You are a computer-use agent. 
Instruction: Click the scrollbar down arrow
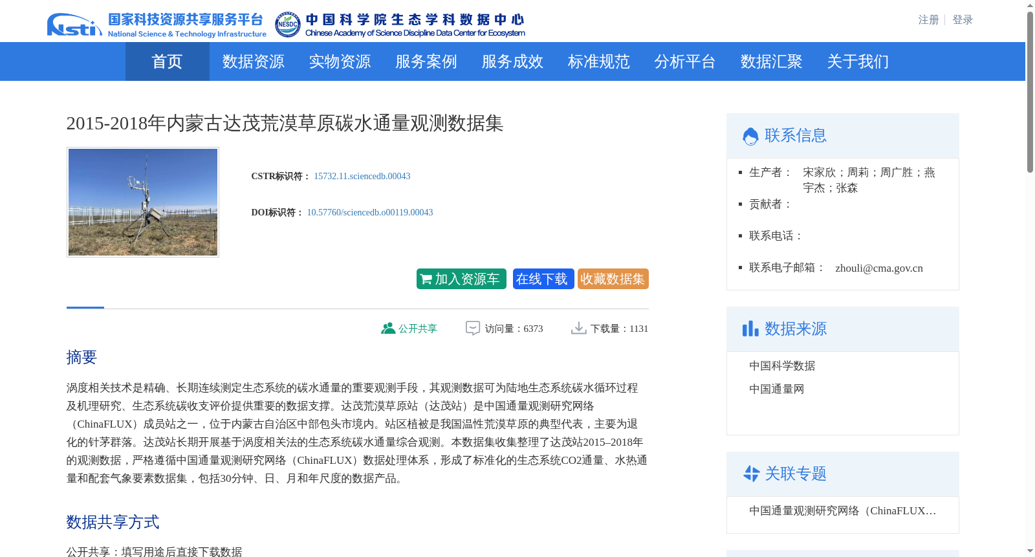click(x=1030, y=551)
